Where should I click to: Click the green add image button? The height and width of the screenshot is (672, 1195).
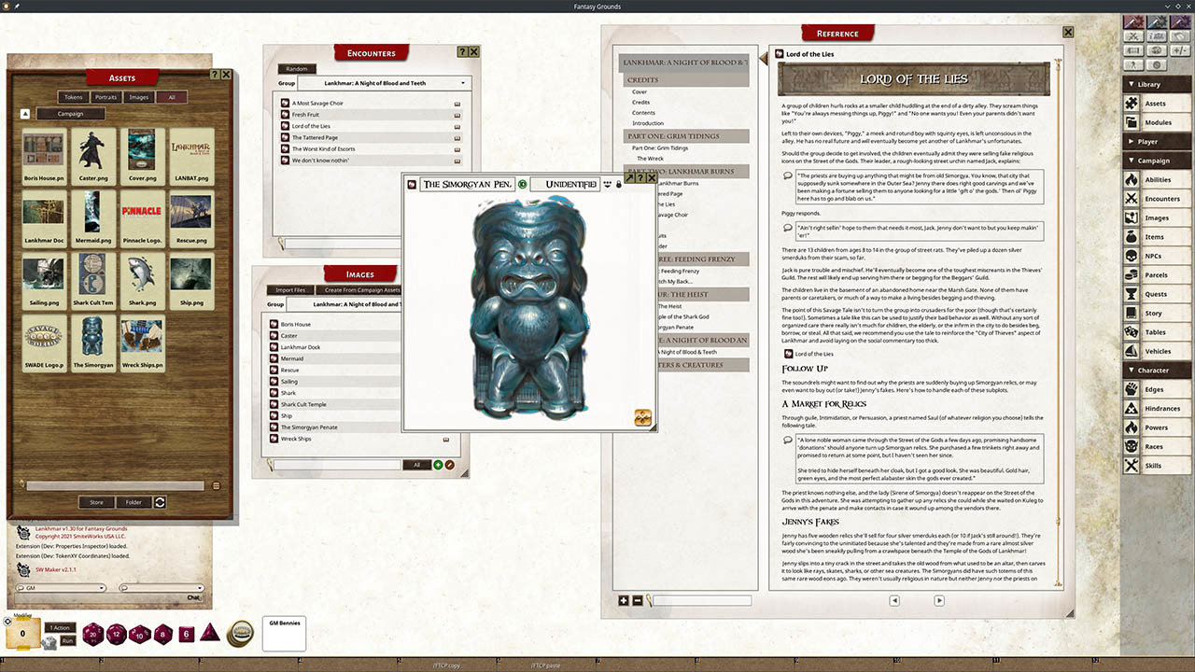438,464
